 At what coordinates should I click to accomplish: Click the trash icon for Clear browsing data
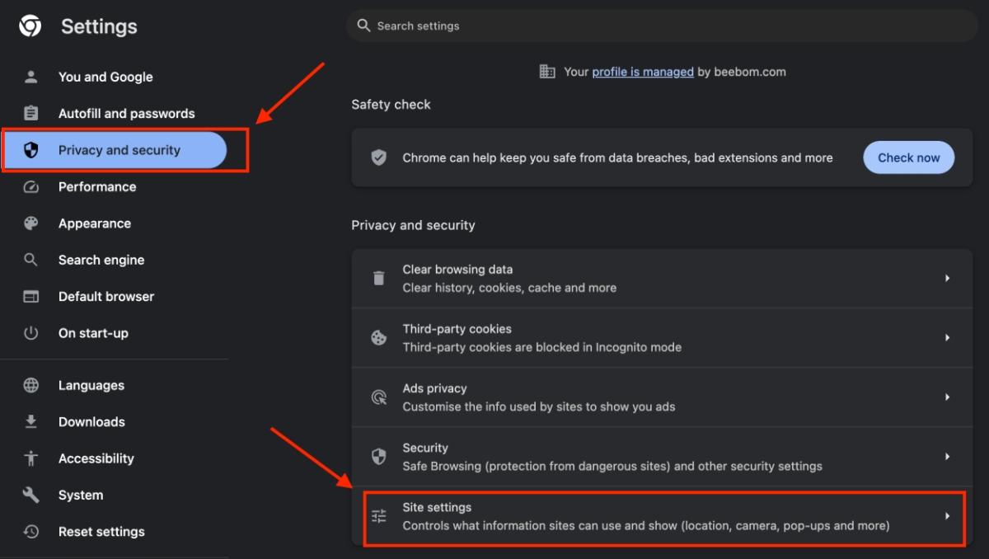point(379,279)
